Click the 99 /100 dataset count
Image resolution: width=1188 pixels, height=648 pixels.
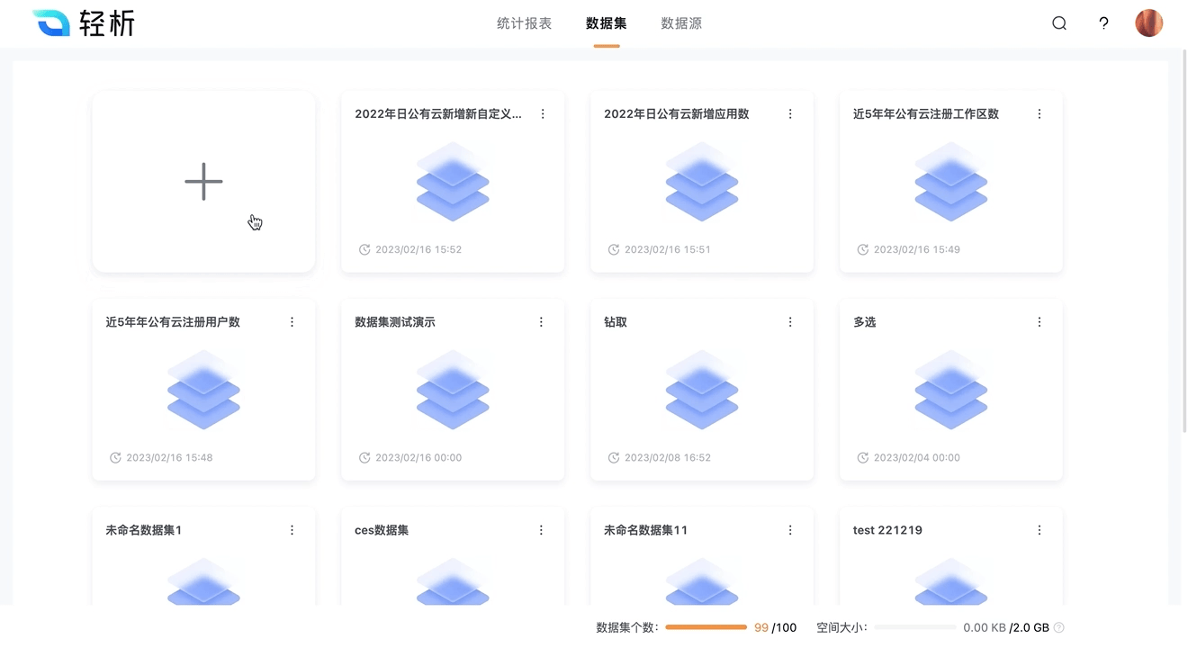coord(776,628)
